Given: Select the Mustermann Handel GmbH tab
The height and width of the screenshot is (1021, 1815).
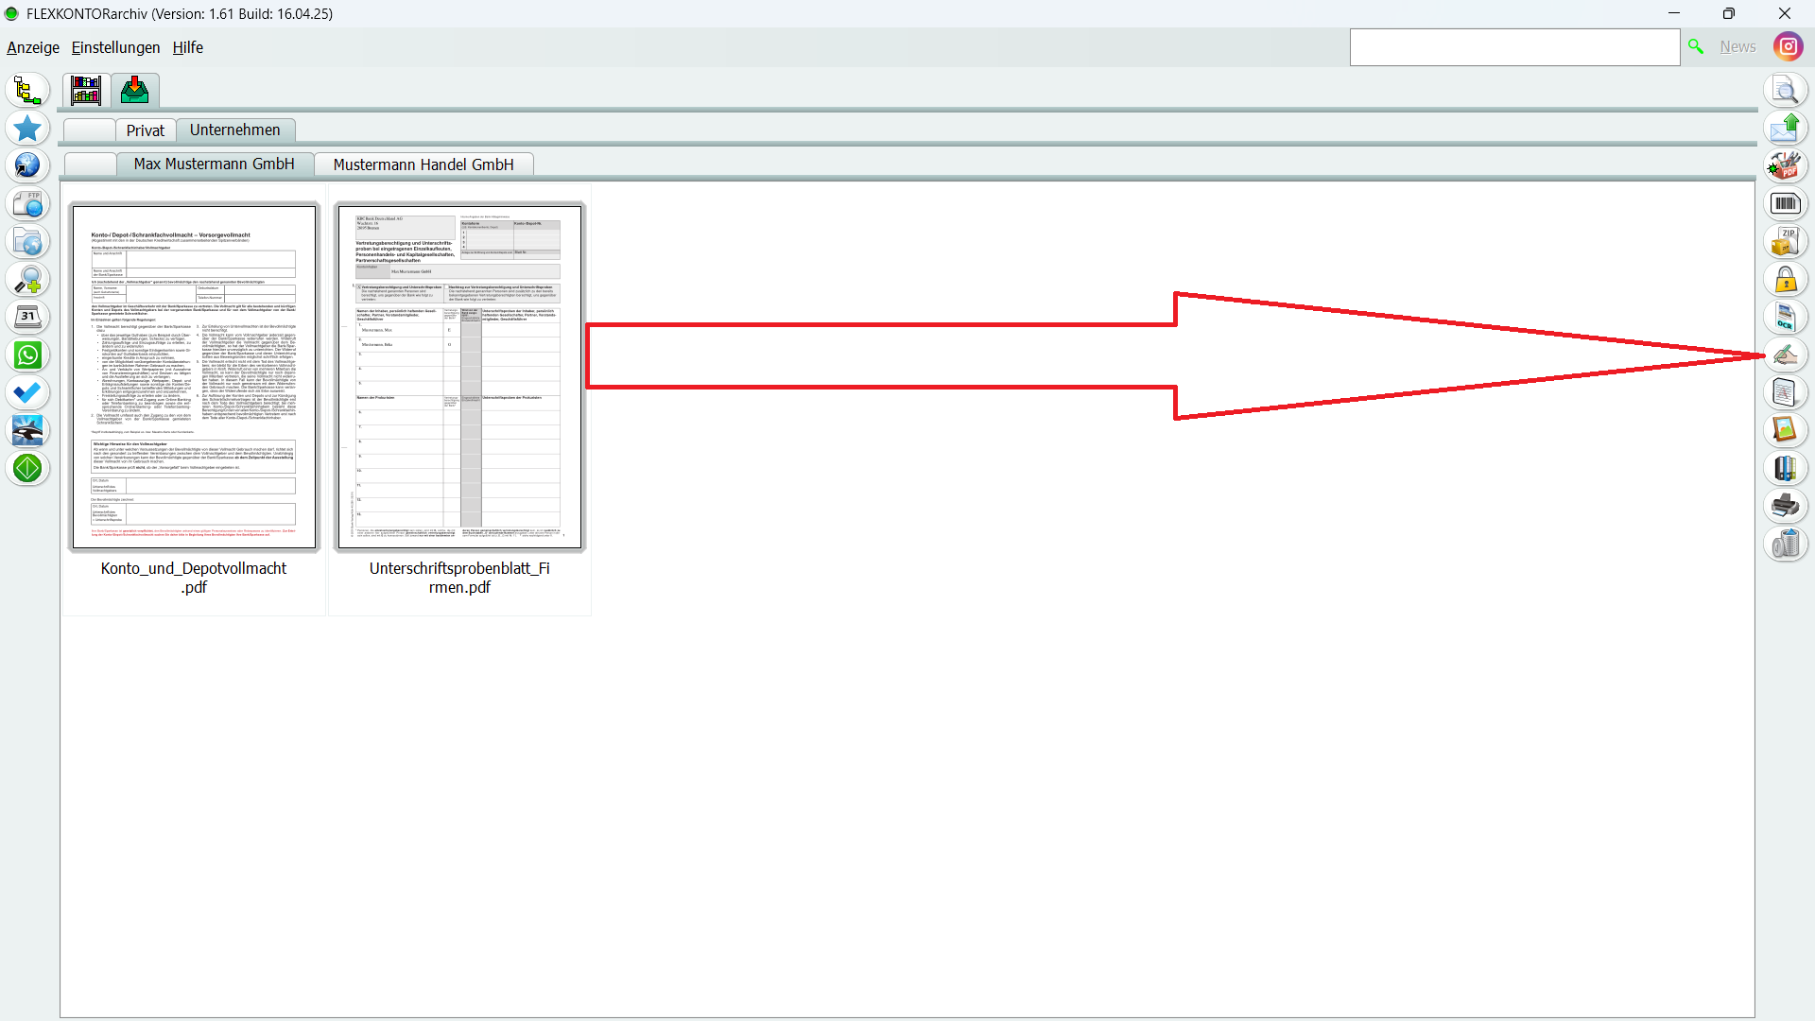Looking at the screenshot, I should (423, 164).
